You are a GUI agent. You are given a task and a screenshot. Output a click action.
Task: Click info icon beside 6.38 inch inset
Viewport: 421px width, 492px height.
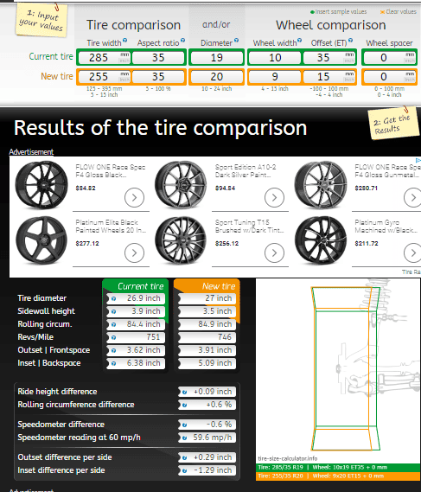tap(113, 363)
